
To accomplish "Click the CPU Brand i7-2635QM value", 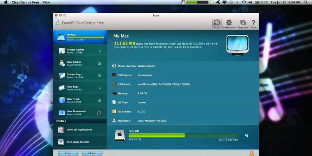I will [x=164, y=84].
